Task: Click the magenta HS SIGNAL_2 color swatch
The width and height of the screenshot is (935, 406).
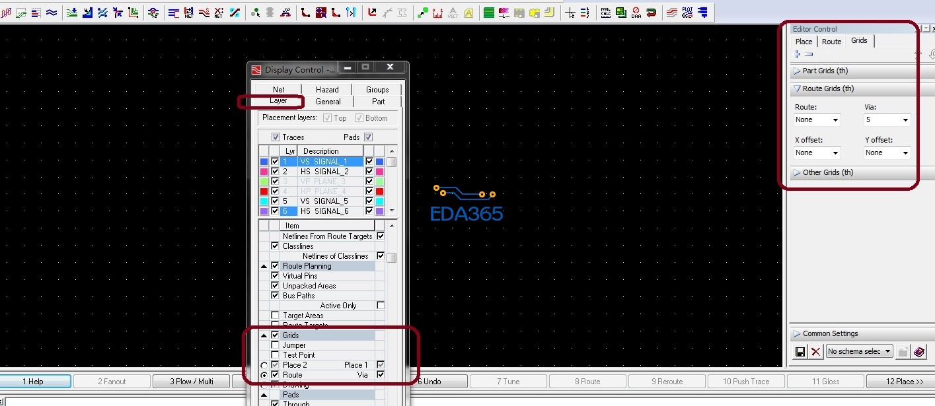Action: coord(264,172)
